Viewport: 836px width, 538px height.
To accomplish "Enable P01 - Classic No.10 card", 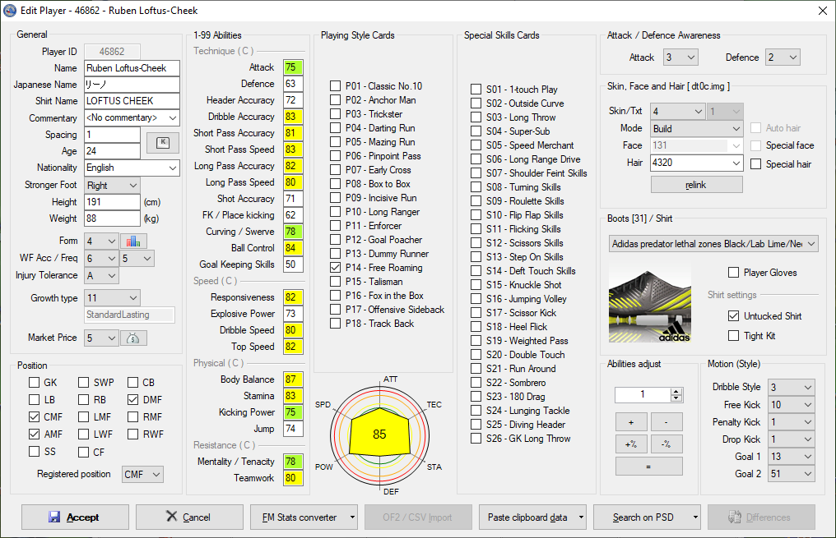I will coord(336,86).
